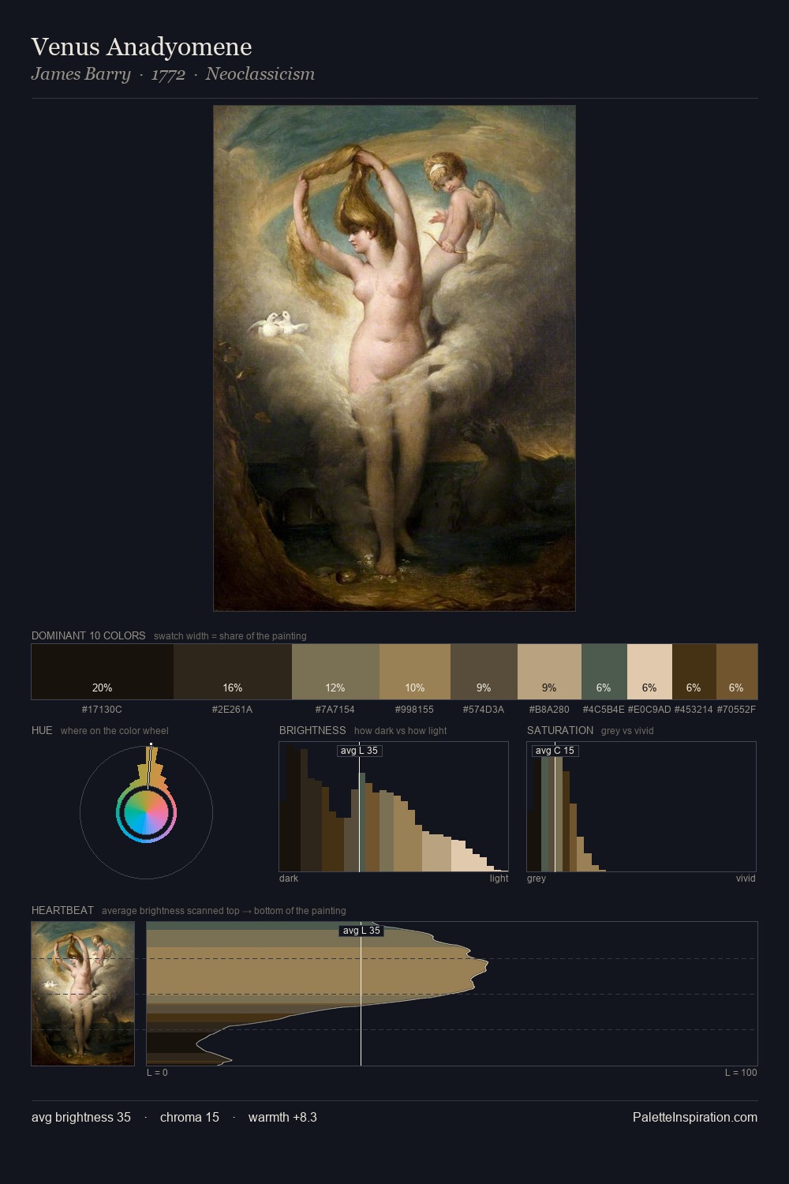Click the 'HEARTBEAT' section heading

[x=62, y=910]
